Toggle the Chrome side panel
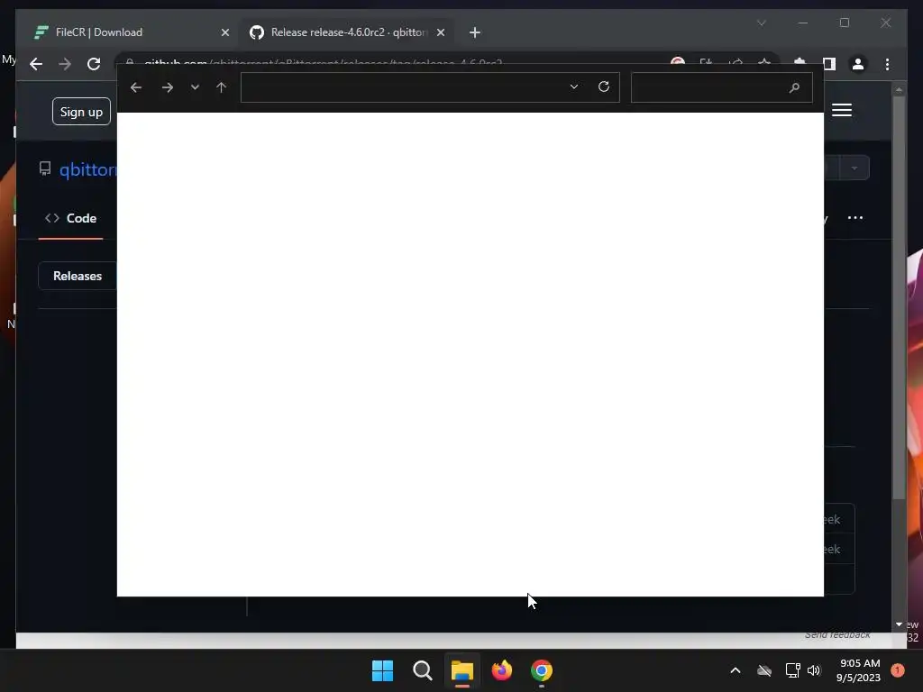This screenshot has width=923, height=692. tap(829, 64)
